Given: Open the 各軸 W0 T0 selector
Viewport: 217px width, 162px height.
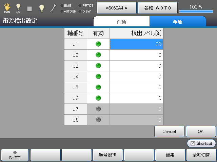Looking at the screenshot, I should [157, 8].
